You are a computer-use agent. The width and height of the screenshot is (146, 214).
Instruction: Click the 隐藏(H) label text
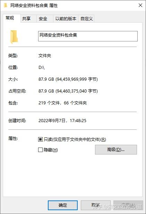click(x=51, y=150)
